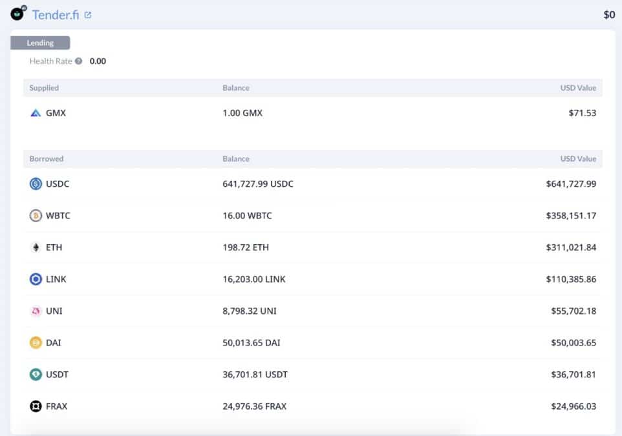Click the WBTC token icon
Screen dimensions: 622x436
(36, 216)
